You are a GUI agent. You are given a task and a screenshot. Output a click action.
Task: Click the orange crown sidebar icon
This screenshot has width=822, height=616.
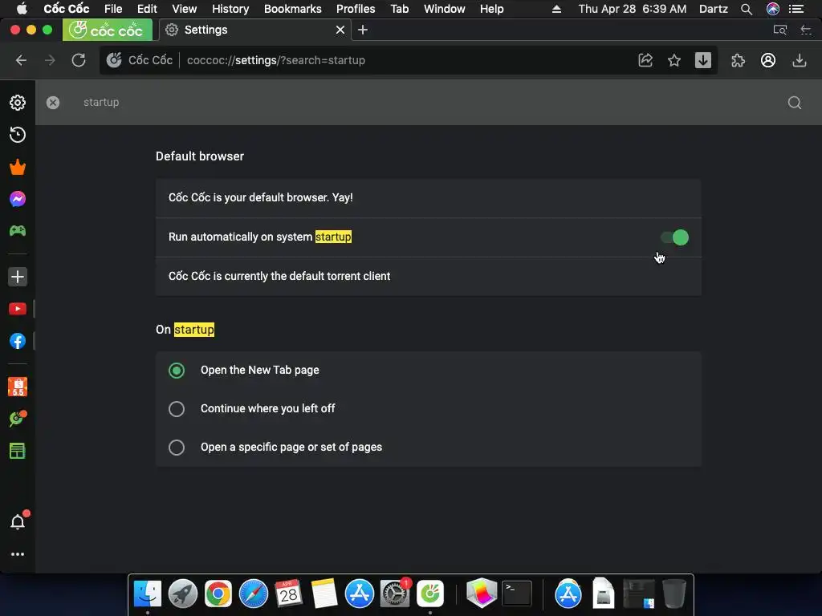pyautogui.click(x=18, y=167)
